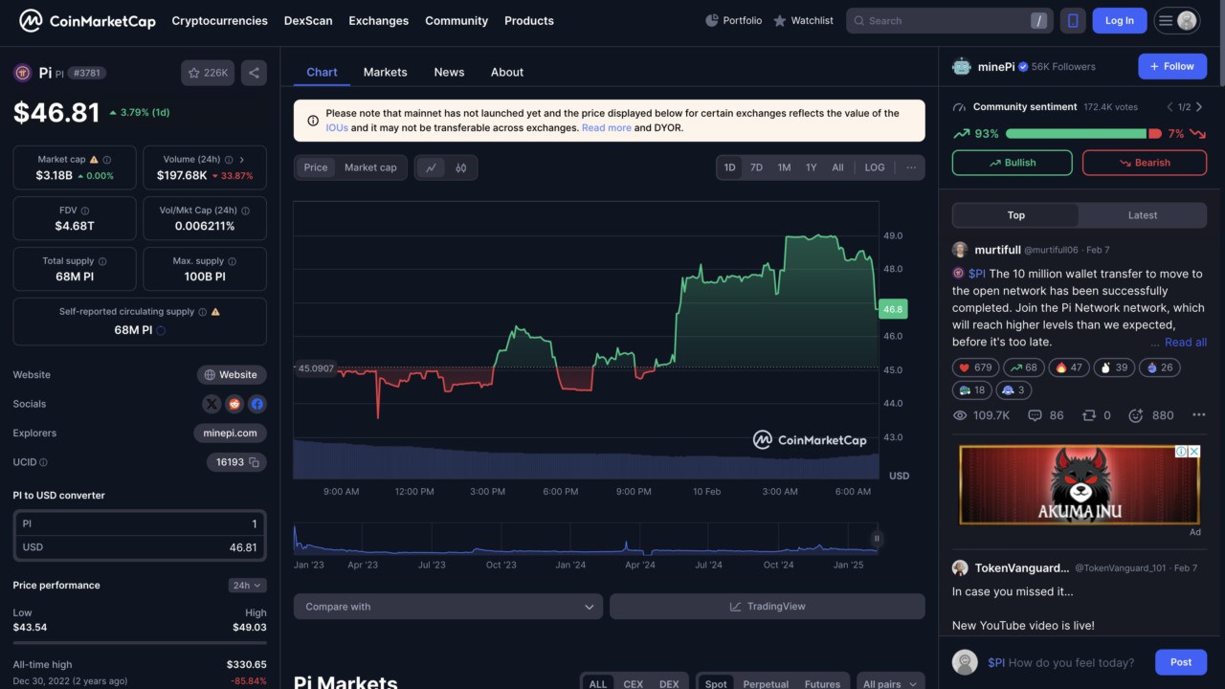Show FDV info tooltip icon

pyautogui.click(x=85, y=211)
